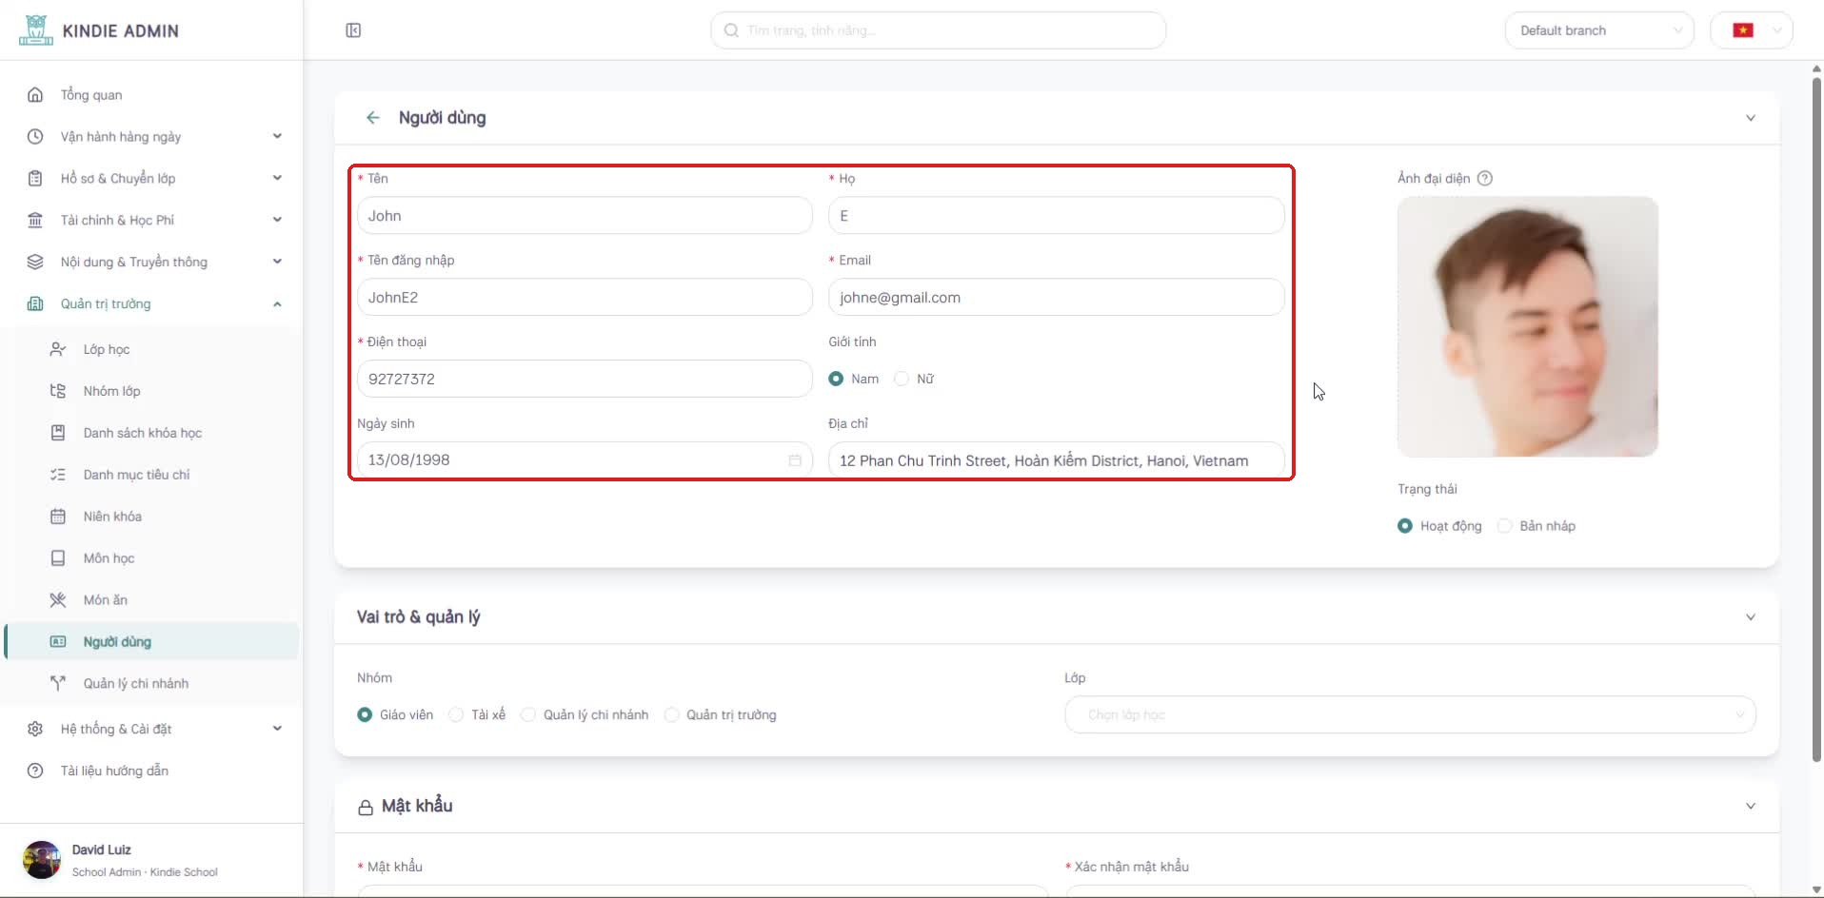Click the Kindie Admin owl logo
The width and height of the screenshot is (1824, 898).
tap(36, 29)
